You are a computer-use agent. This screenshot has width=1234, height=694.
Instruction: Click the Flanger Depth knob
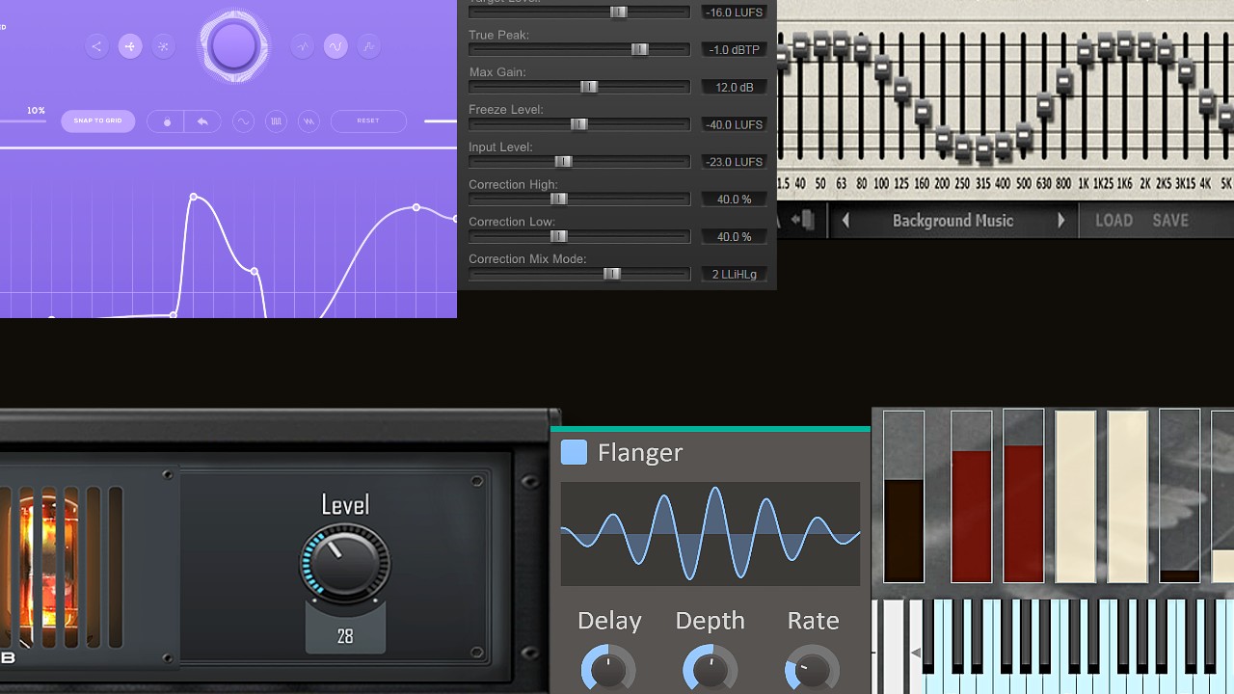coord(711,668)
